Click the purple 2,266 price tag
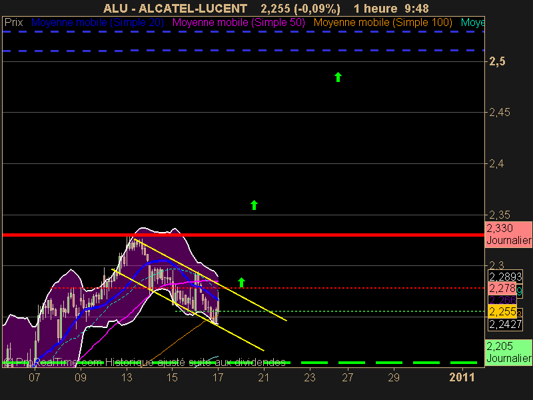 502,300
